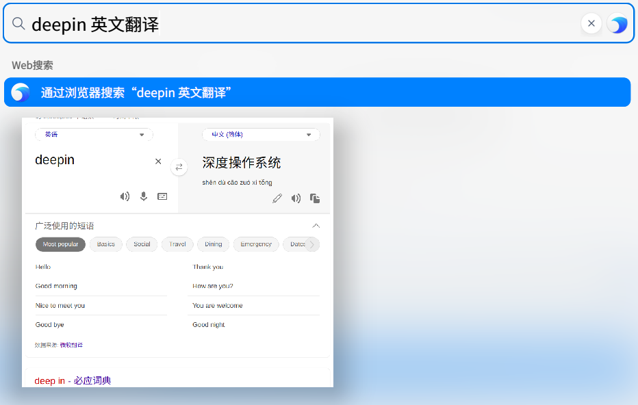Click the You are welcome phrase
This screenshot has width=638, height=405.
218,306
